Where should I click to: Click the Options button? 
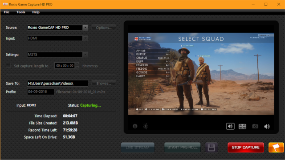(104, 28)
